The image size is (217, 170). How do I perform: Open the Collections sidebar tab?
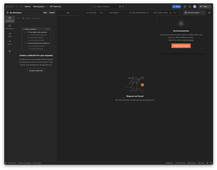click(x=10, y=19)
